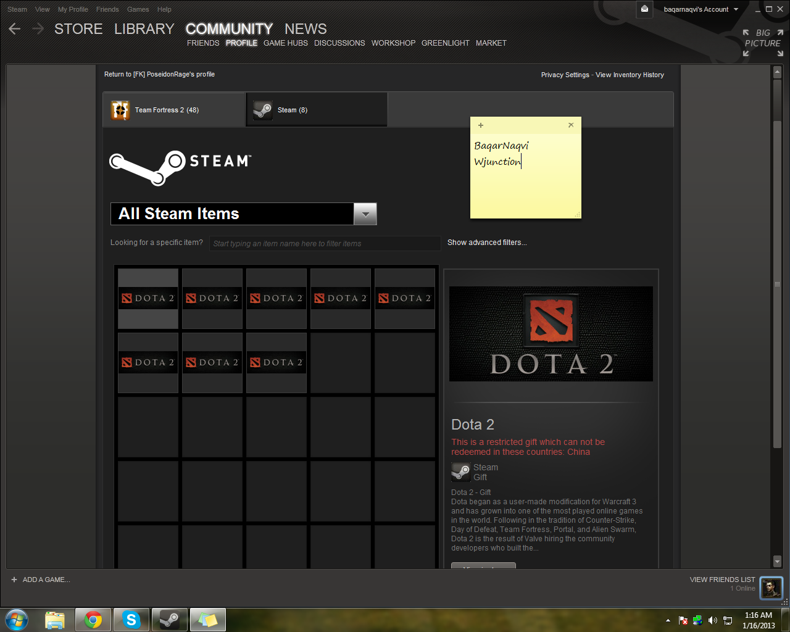
Task: Go to the STORE section
Action: click(x=78, y=29)
